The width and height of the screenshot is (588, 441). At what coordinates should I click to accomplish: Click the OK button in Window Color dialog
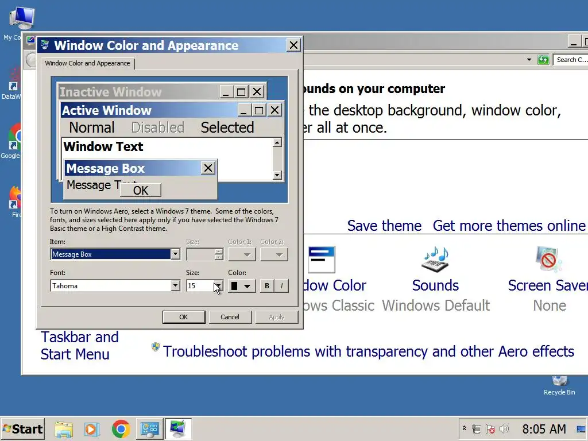183,317
